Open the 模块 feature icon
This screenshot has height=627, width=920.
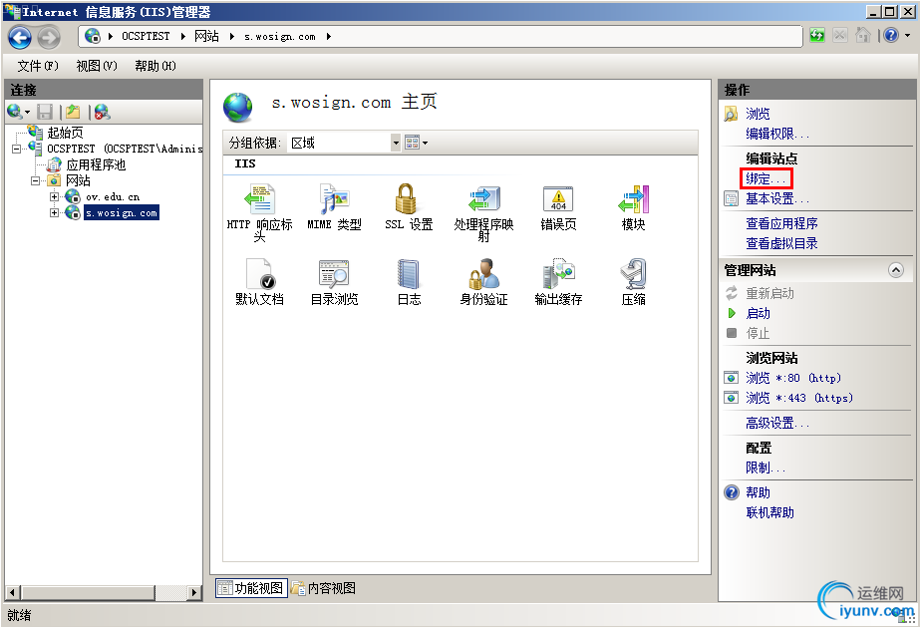pos(634,198)
